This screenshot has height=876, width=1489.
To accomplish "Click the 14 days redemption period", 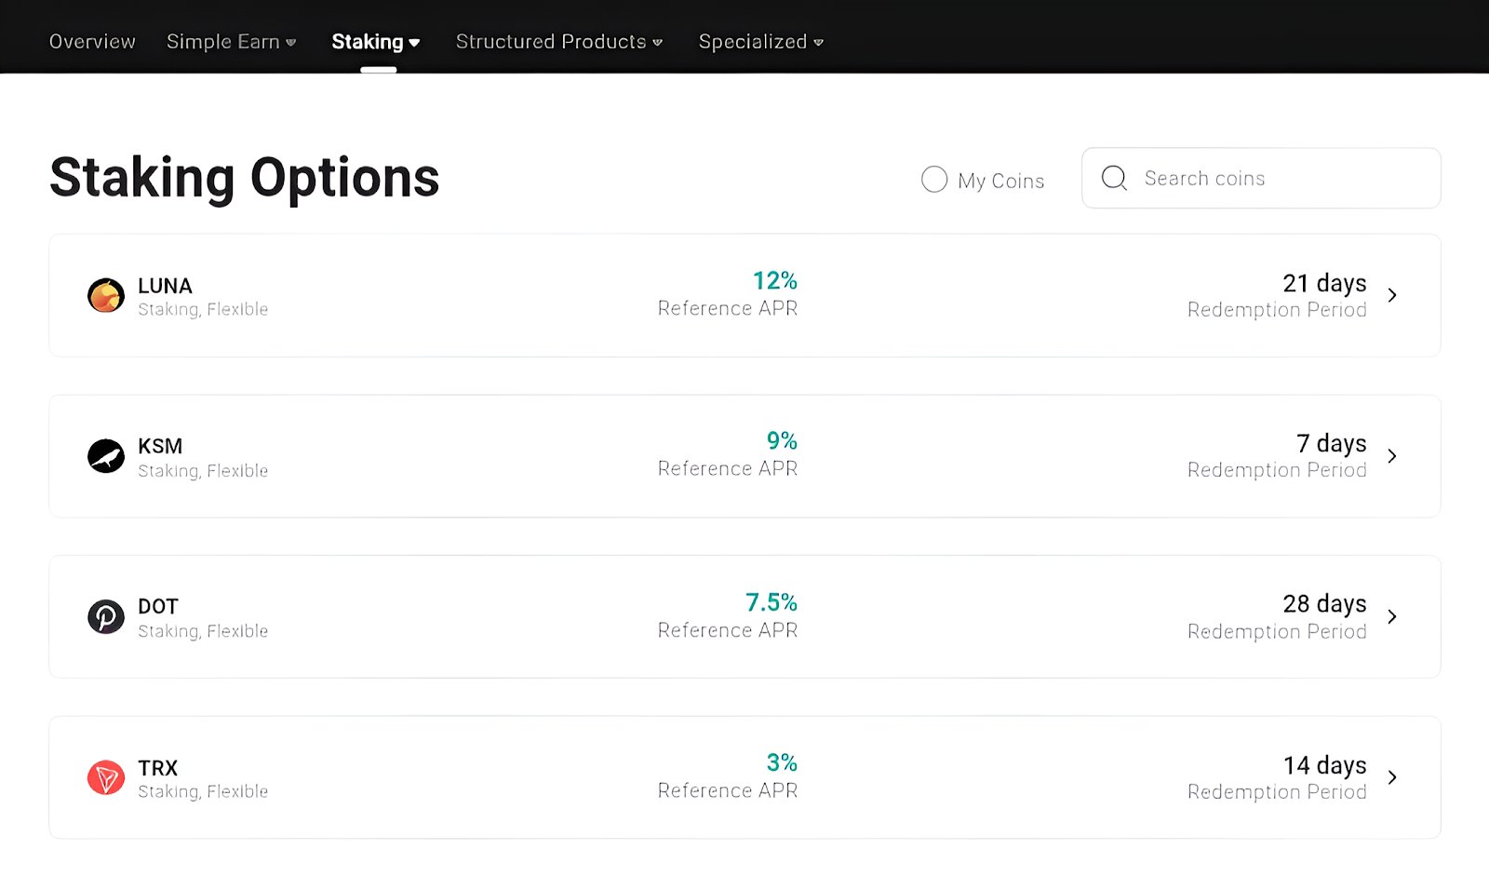I will (x=1325, y=765).
